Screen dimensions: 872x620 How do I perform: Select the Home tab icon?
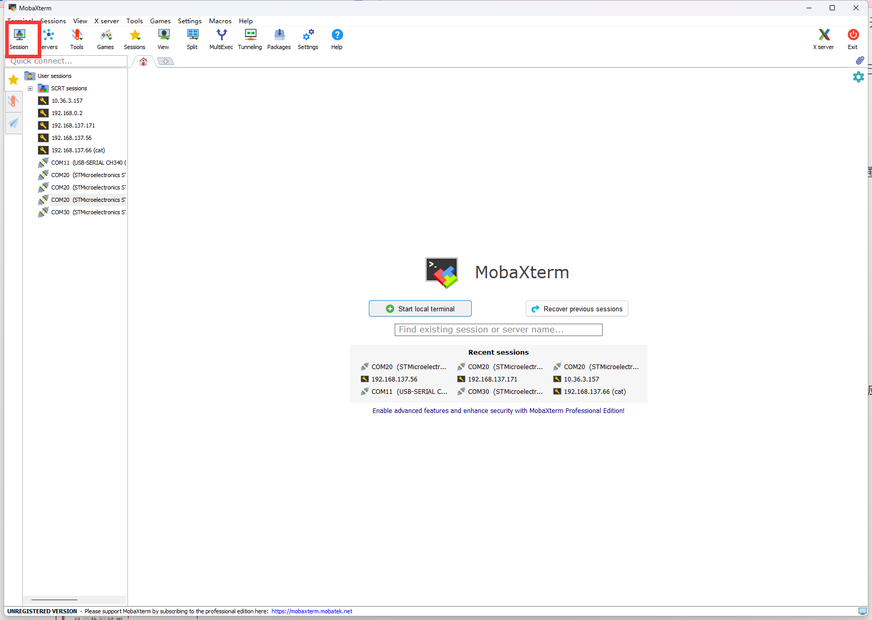[143, 61]
